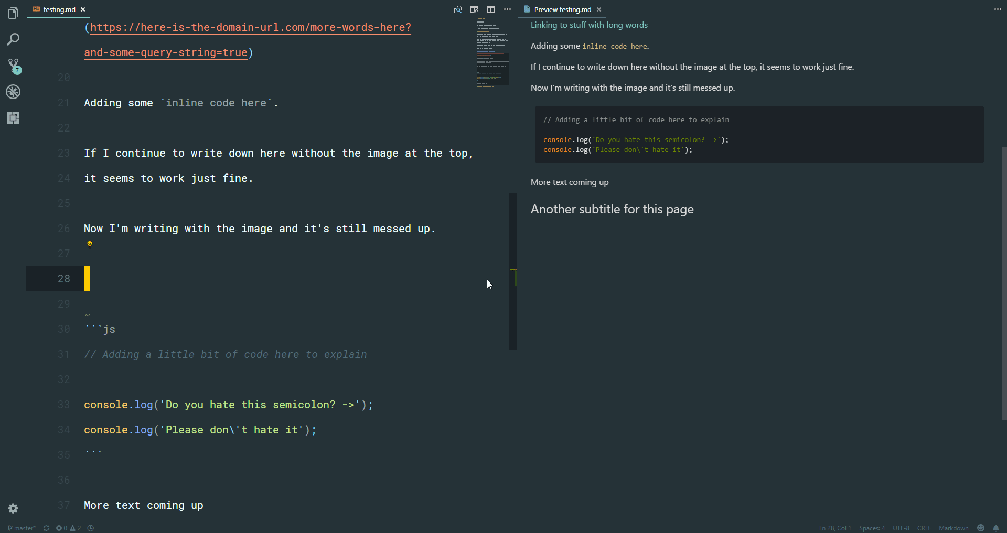Click the code block in preview

759,135
